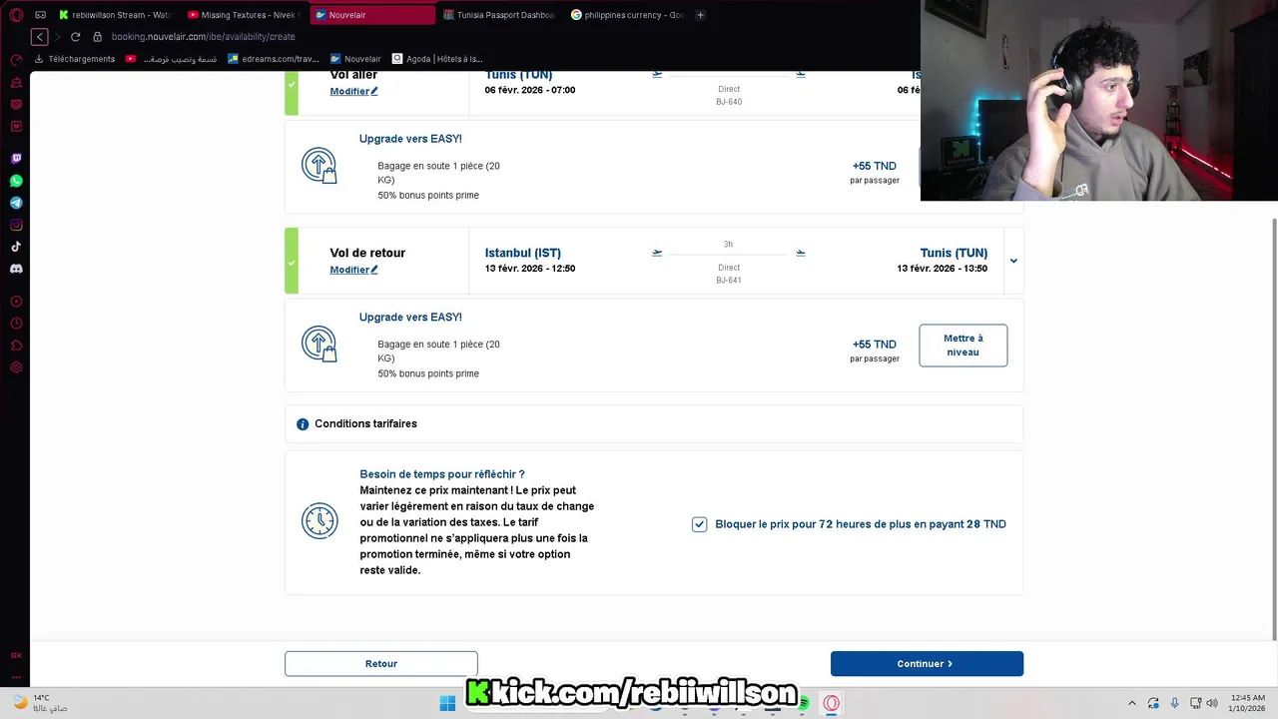Click the GX Corner icon in the tab bar
Image resolution: width=1278 pixels, height=719 pixels.
tap(41, 15)
